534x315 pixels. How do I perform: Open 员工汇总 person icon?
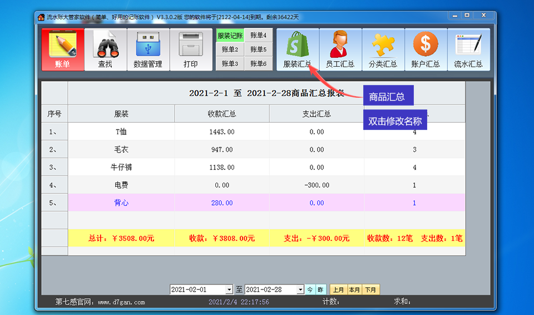(x=340, y=49)
